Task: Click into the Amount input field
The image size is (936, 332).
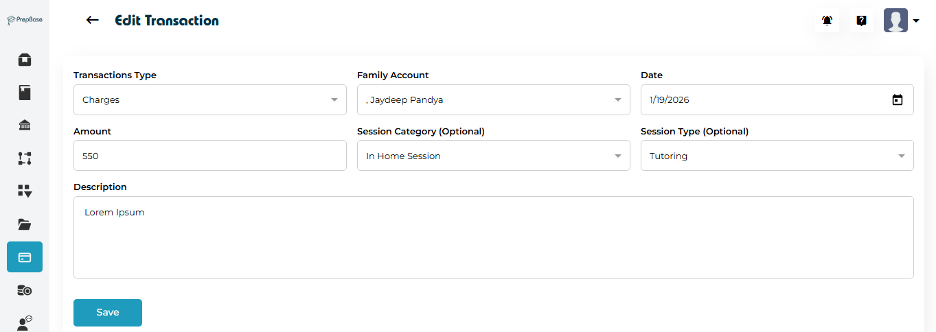Action: tap(209, 156)
